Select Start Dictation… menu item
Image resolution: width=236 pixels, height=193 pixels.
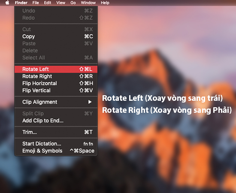(56, 144)
